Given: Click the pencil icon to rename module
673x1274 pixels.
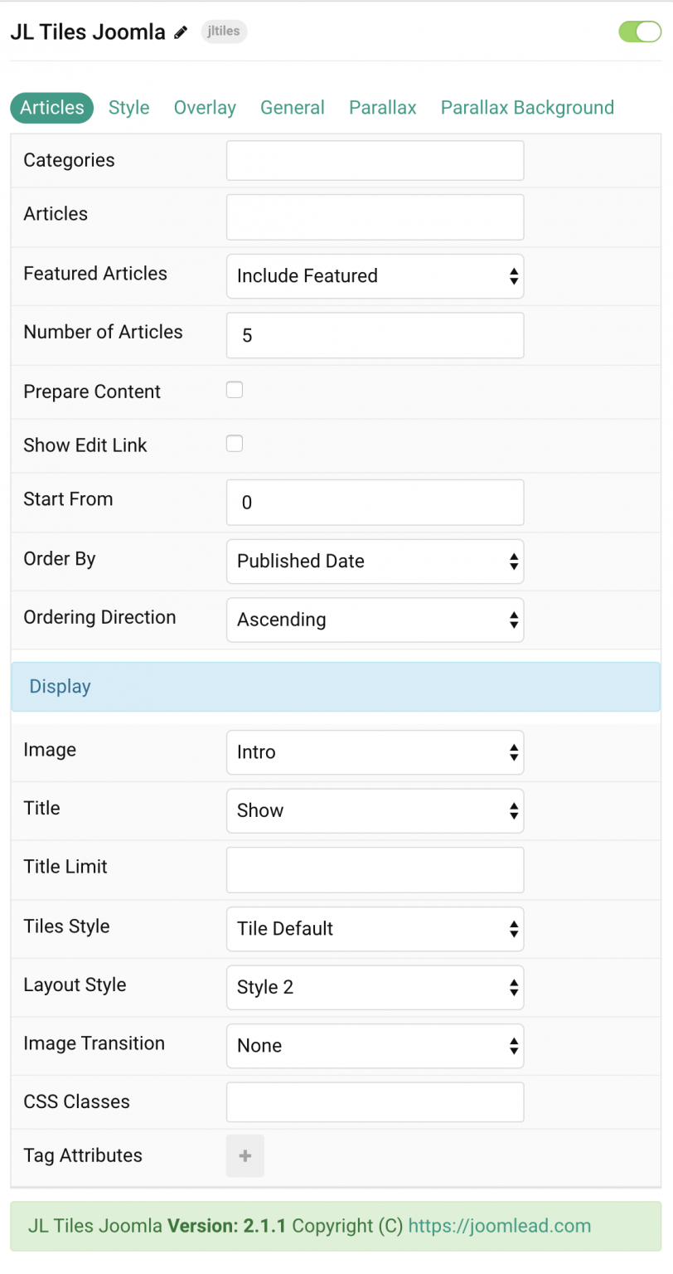Looking at the screenshot, I should click(181, 32).
